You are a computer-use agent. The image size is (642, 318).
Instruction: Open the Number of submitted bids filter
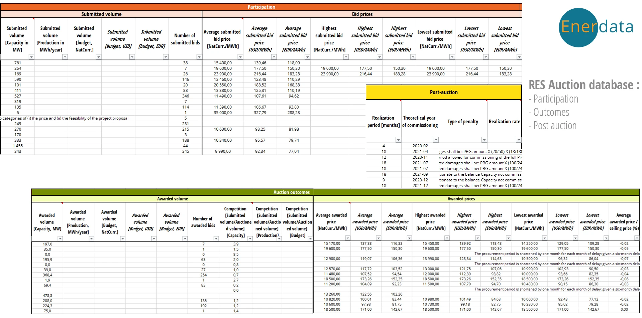click(x=199, y=57)
